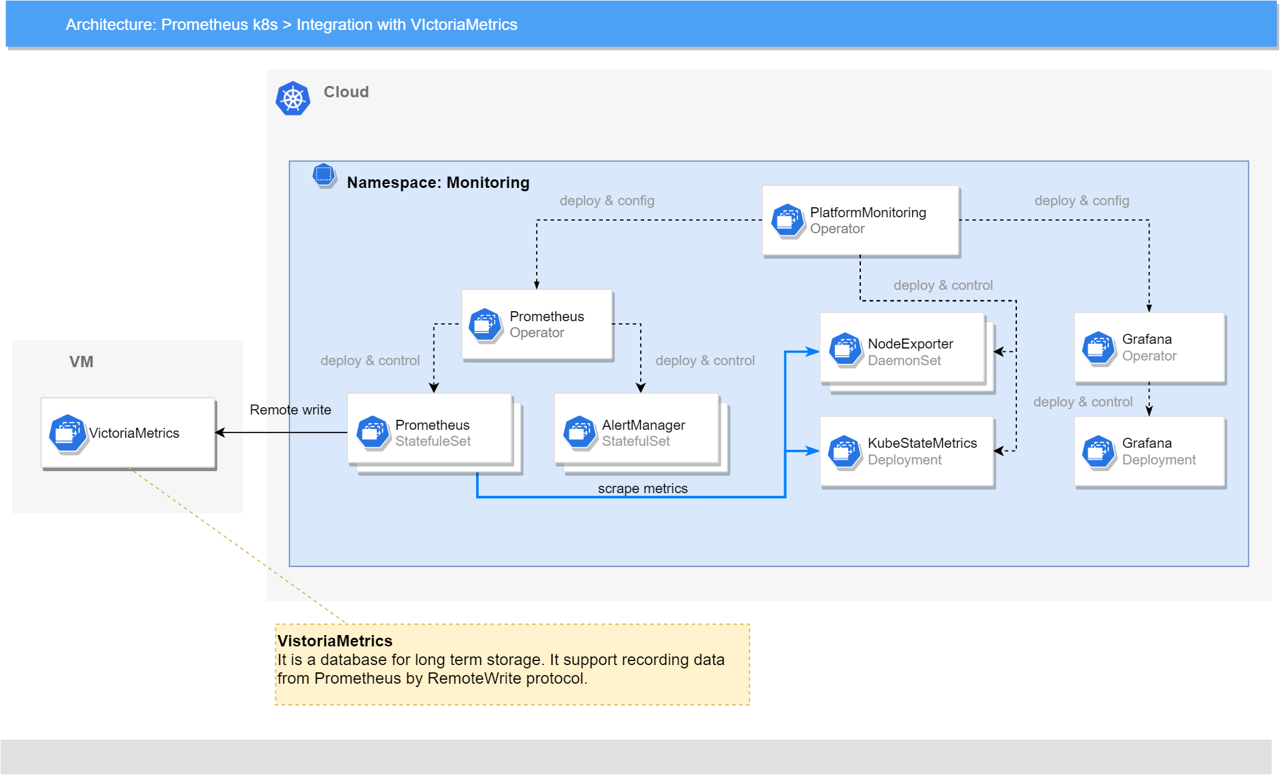Click the Operator subtitle under PlatformMonitoring
Image resolution: width=1281 pixels, height=775 pixels.
point(837,229)
